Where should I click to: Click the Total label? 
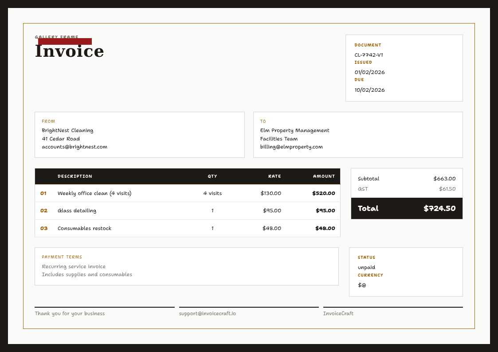368,208
